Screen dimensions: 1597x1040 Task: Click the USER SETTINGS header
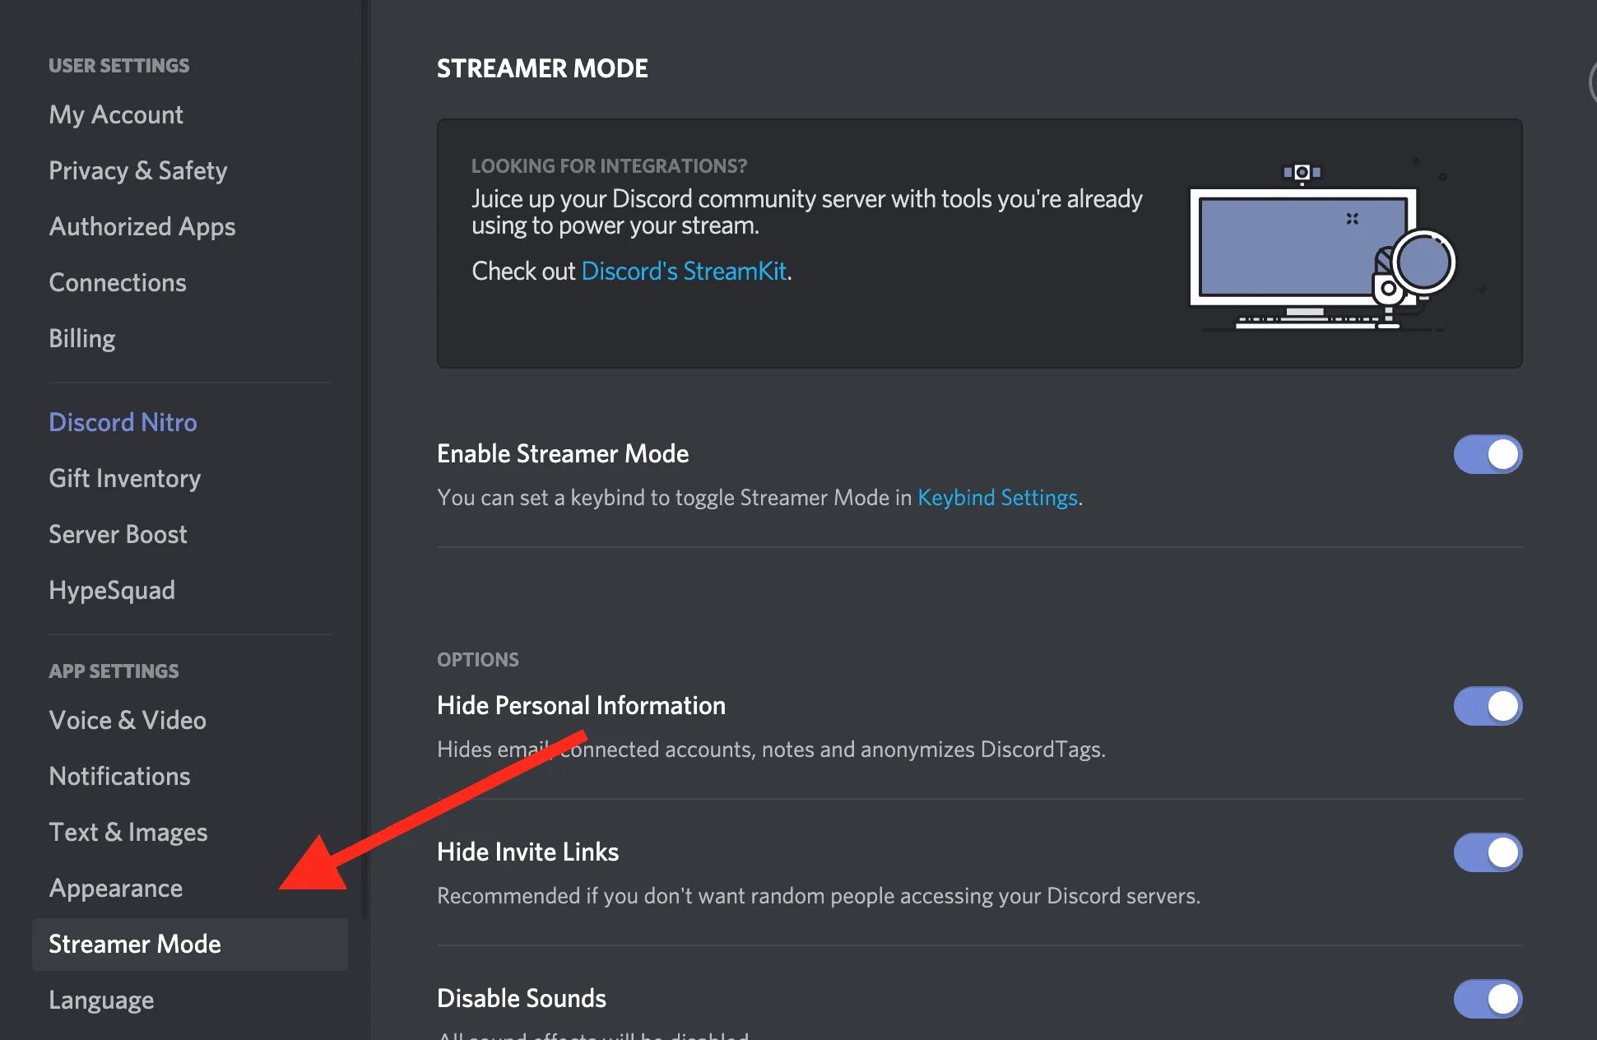[x=118, y=66]
